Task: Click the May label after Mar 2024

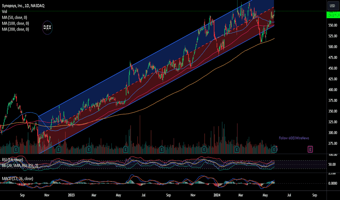Action: (265, 195)
